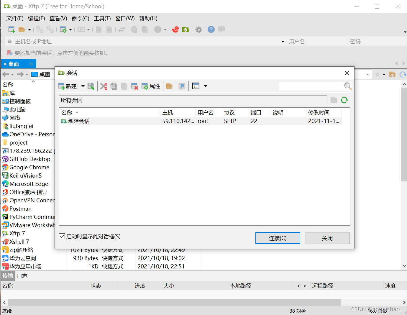Copy the session using dialog copy icon

click(x=114, y=86)
